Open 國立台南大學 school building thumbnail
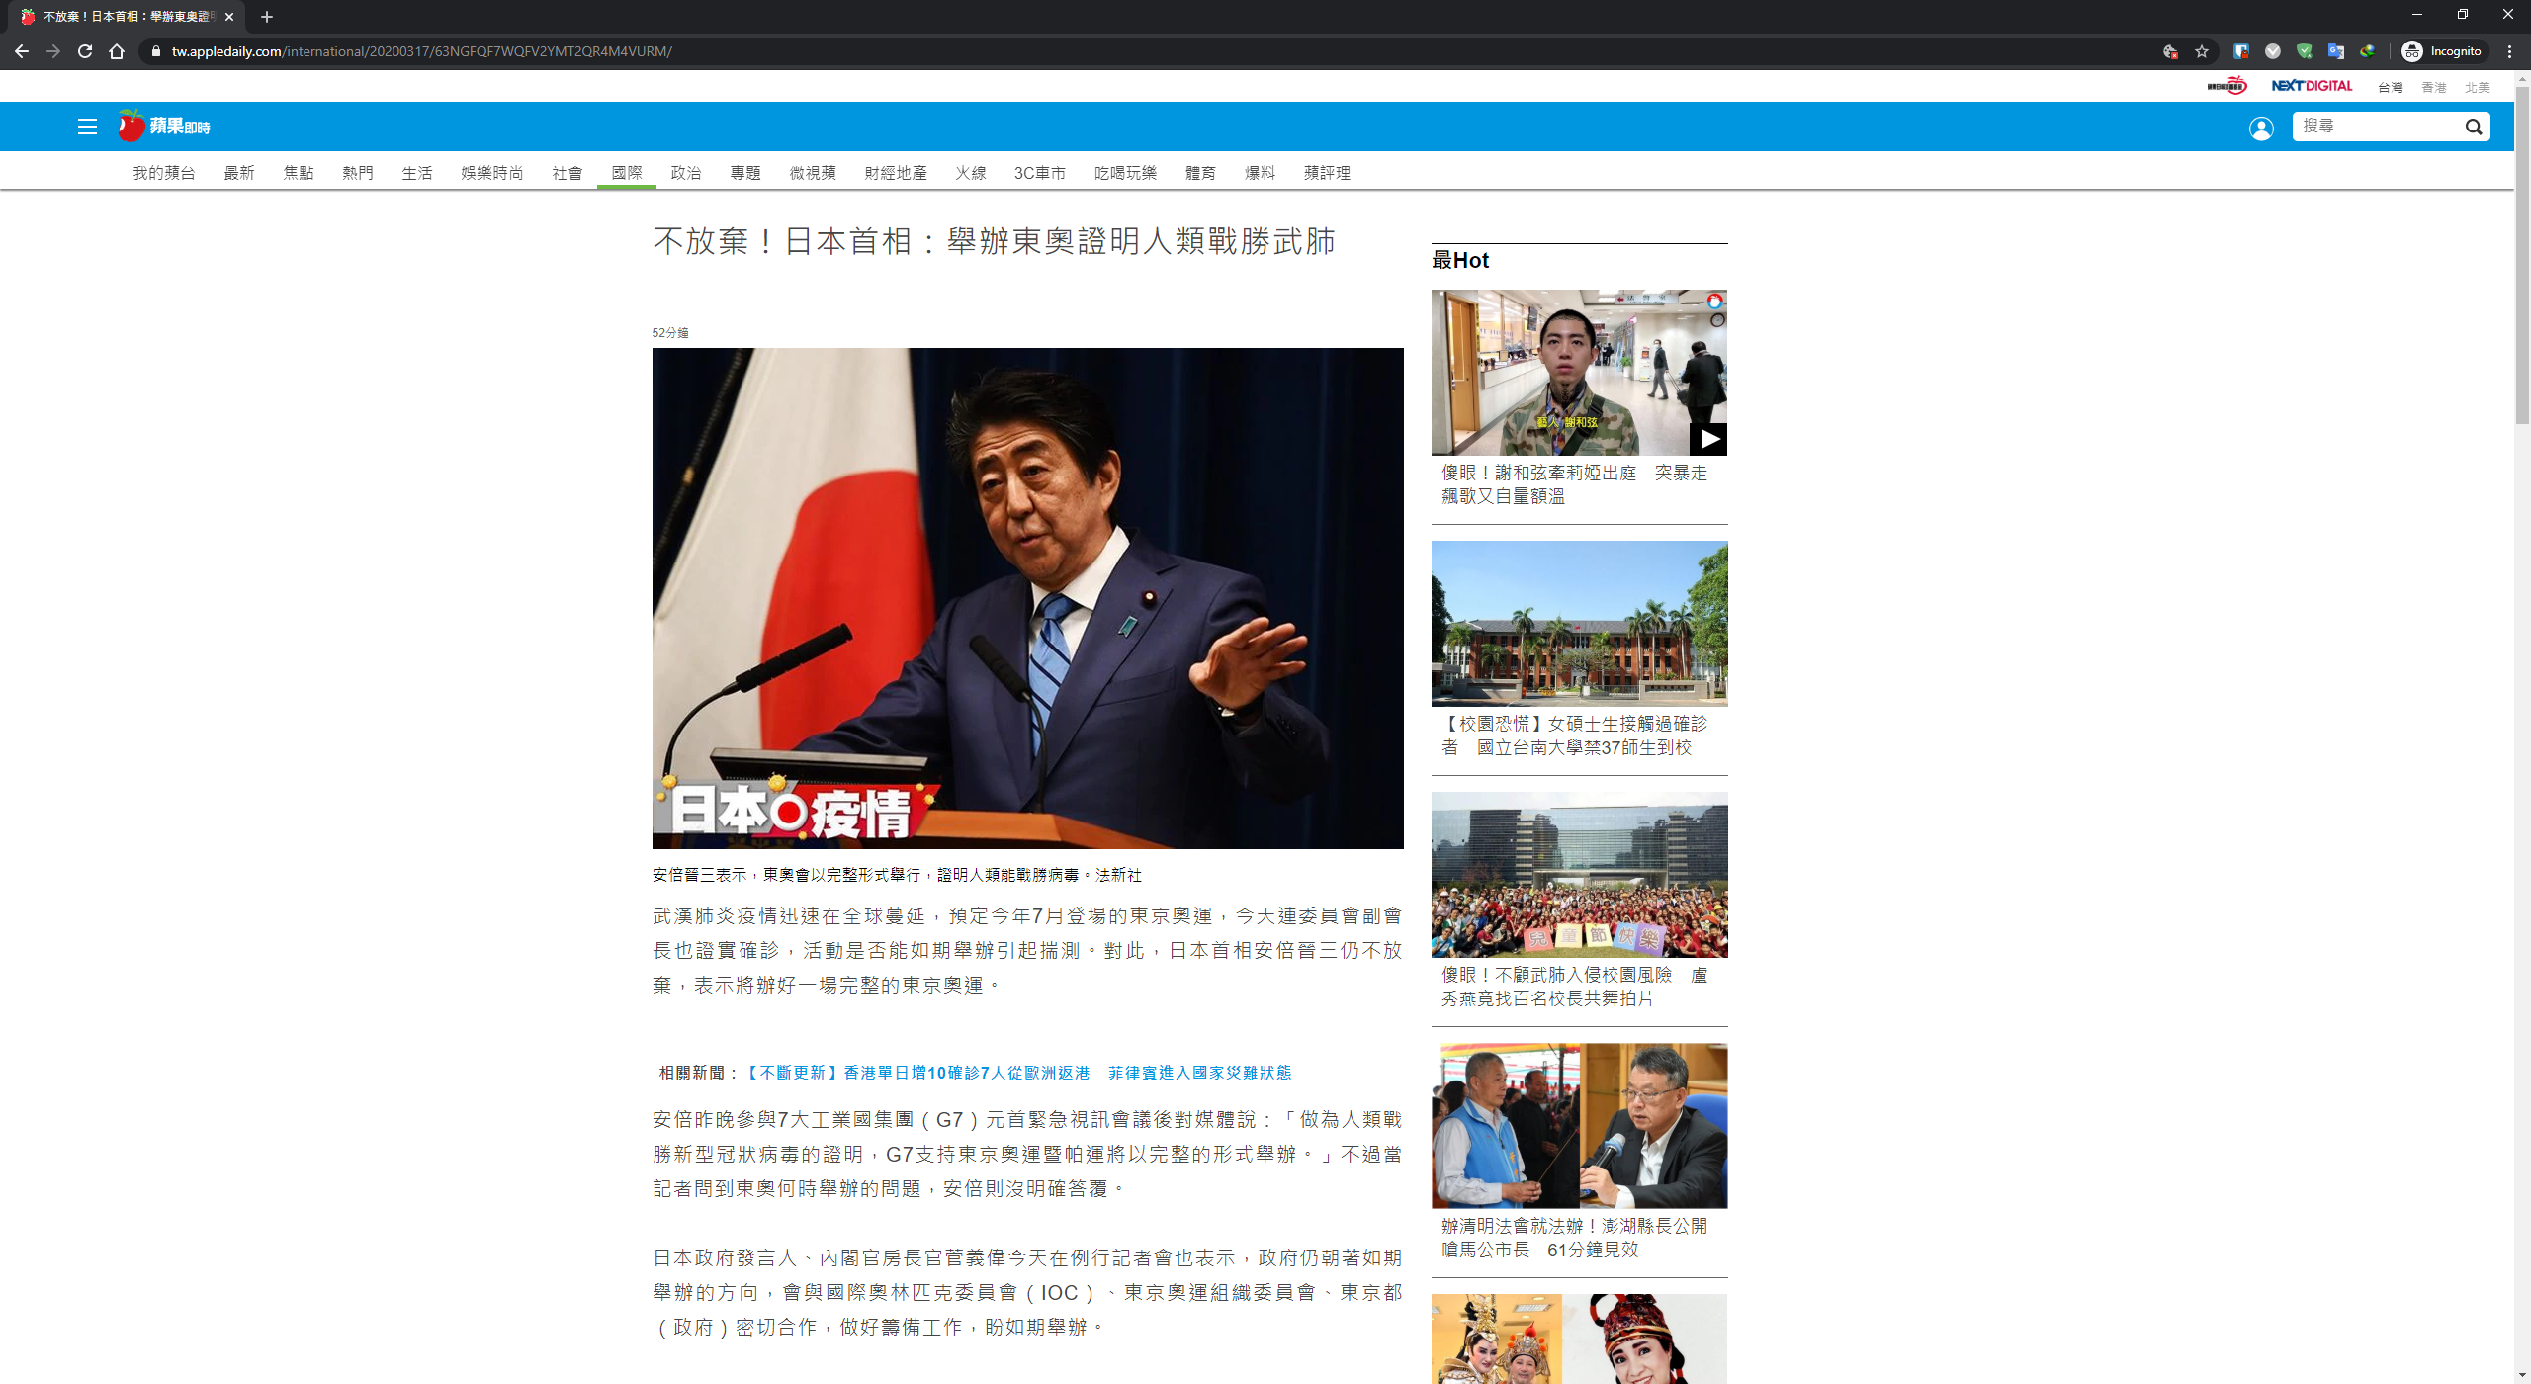 (x=1579, y=623)
